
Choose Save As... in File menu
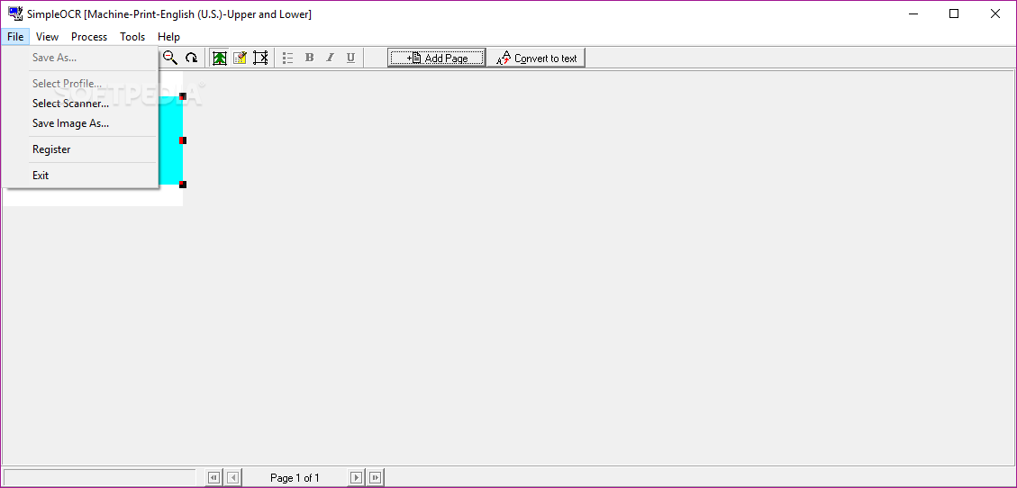click(80, 58)
